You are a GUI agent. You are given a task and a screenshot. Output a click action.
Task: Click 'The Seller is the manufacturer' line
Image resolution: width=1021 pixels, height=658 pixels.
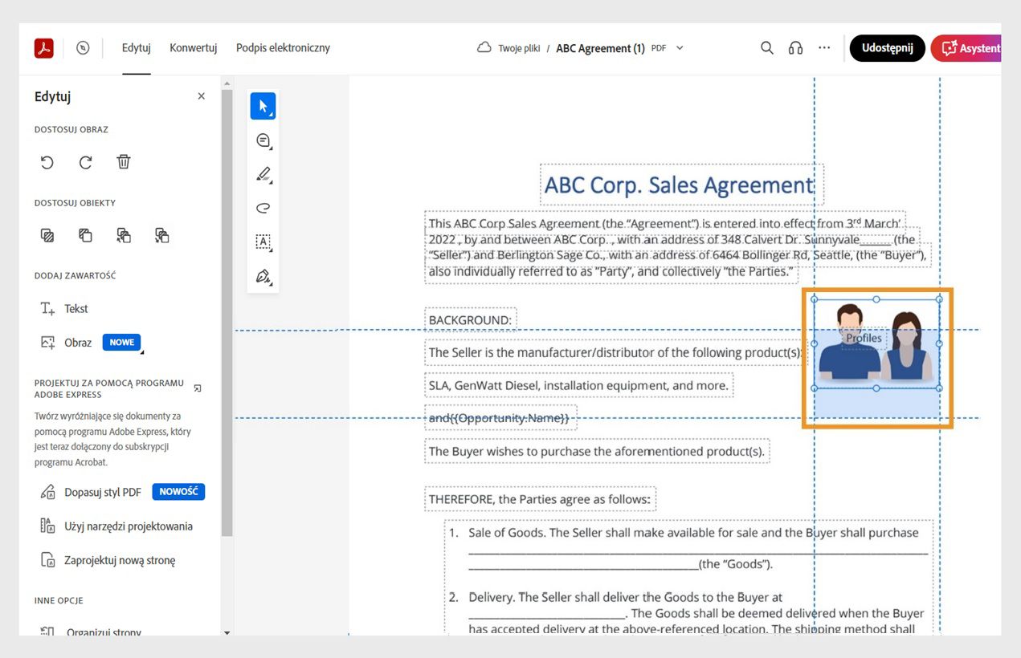click(x=615, y=352)
